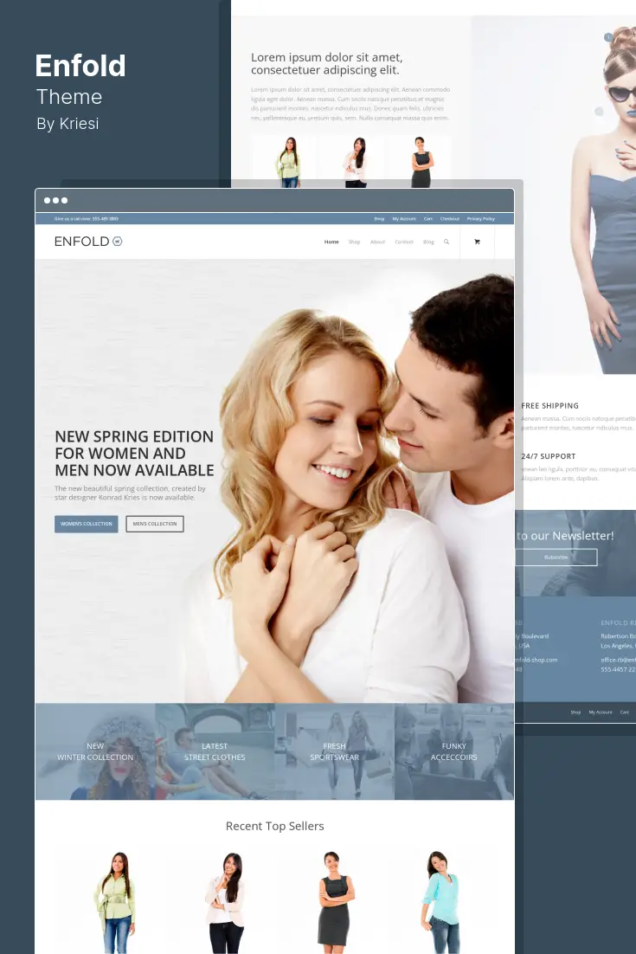This screenshot has height=954, width=636.
Task: Go to Checkout in top bar
Action: (x=450, y=218)
